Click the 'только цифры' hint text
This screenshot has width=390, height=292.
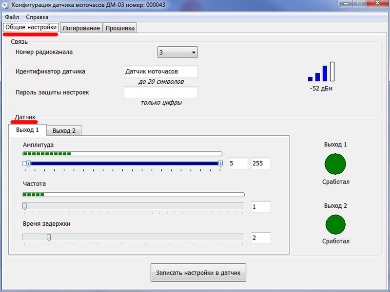tap(161, 103)
